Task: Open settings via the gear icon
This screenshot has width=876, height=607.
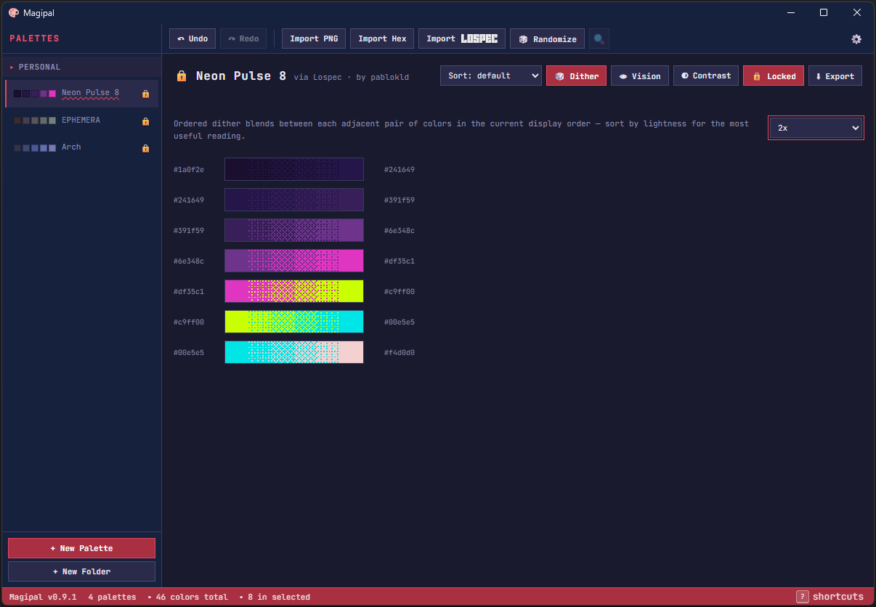Action: coord(856,39)
